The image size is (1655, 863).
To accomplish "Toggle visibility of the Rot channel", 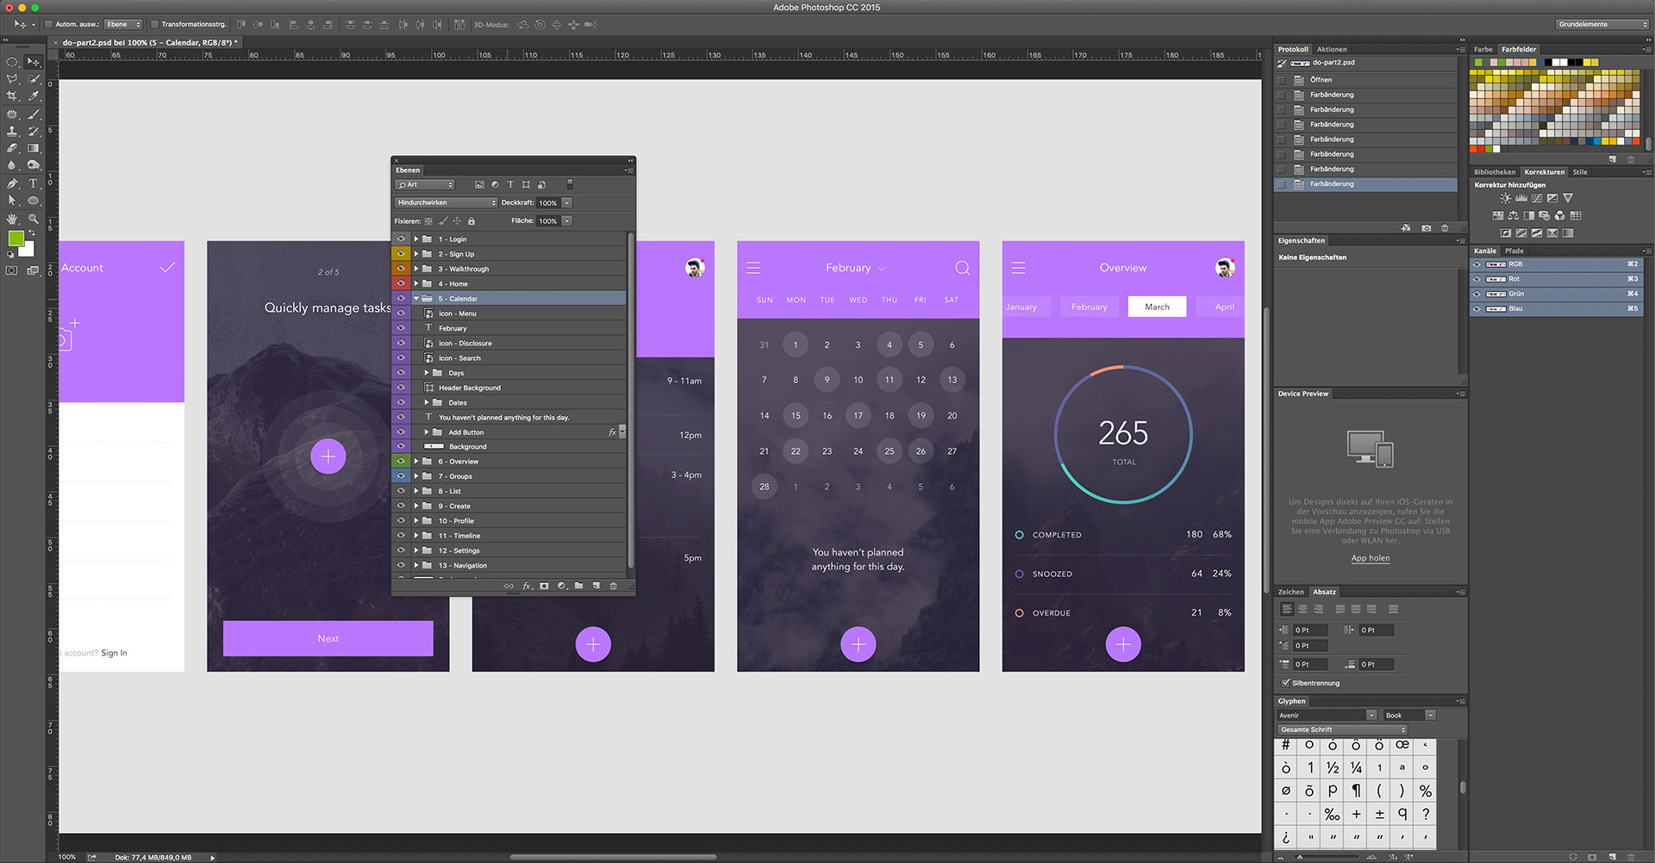I will [1477, 279].
